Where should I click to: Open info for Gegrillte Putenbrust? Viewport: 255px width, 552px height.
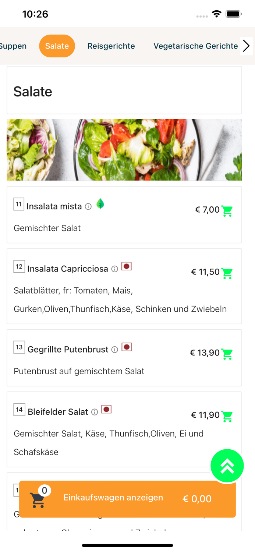pyautogui.click(x=115, y=350)
